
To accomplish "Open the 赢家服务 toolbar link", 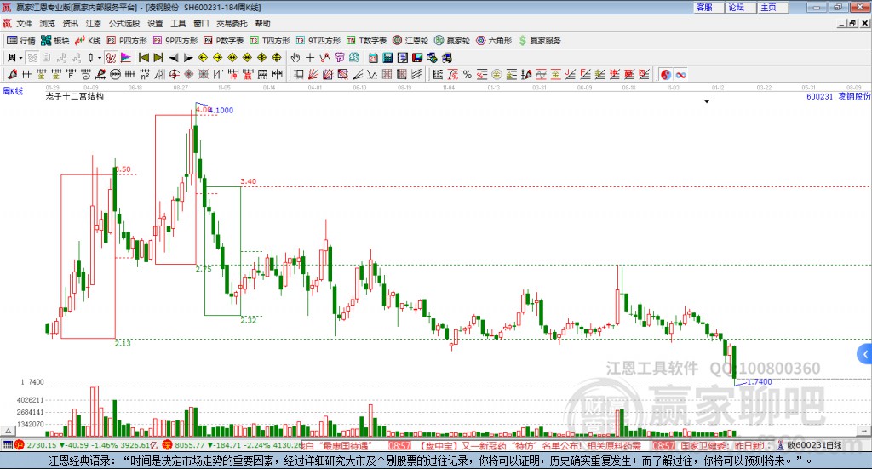I will coord(540,40).
